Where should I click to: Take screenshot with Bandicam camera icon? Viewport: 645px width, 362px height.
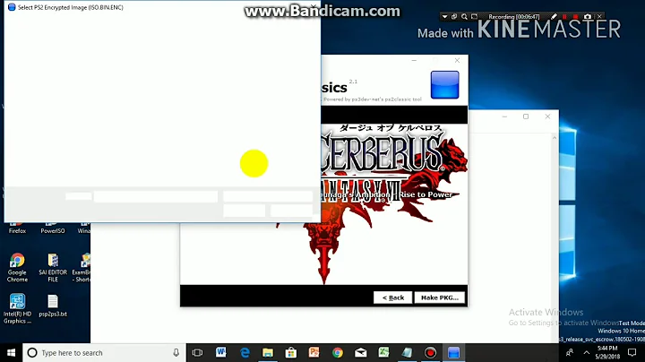588,16
